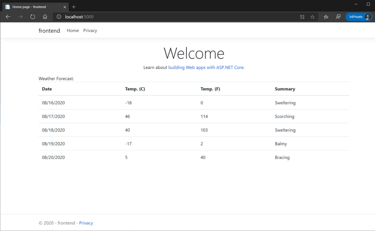Click the -18 Celsius value
The height and width of the screenshot is (231, 375).
click(128, 103)
